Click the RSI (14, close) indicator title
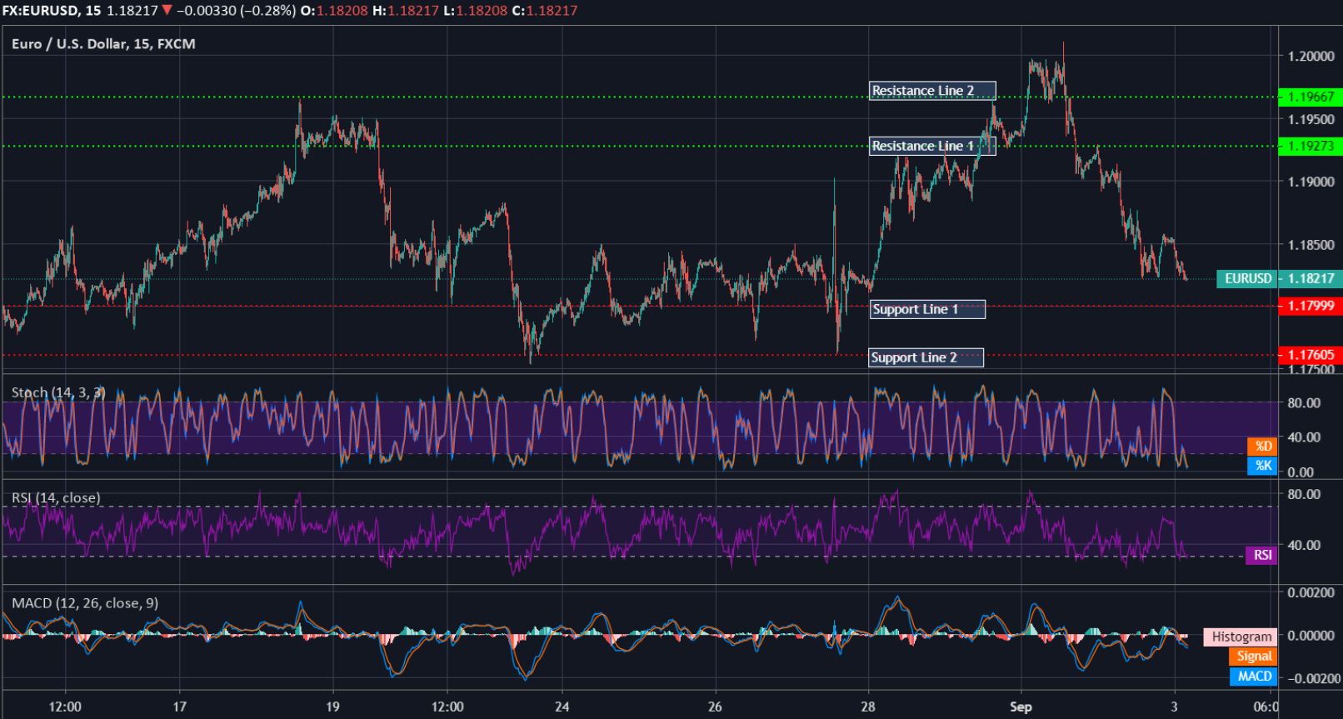Screen dimensions: 1343x719 tap(56, 497)
